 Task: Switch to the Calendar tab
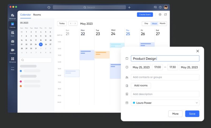coord(26,15)
